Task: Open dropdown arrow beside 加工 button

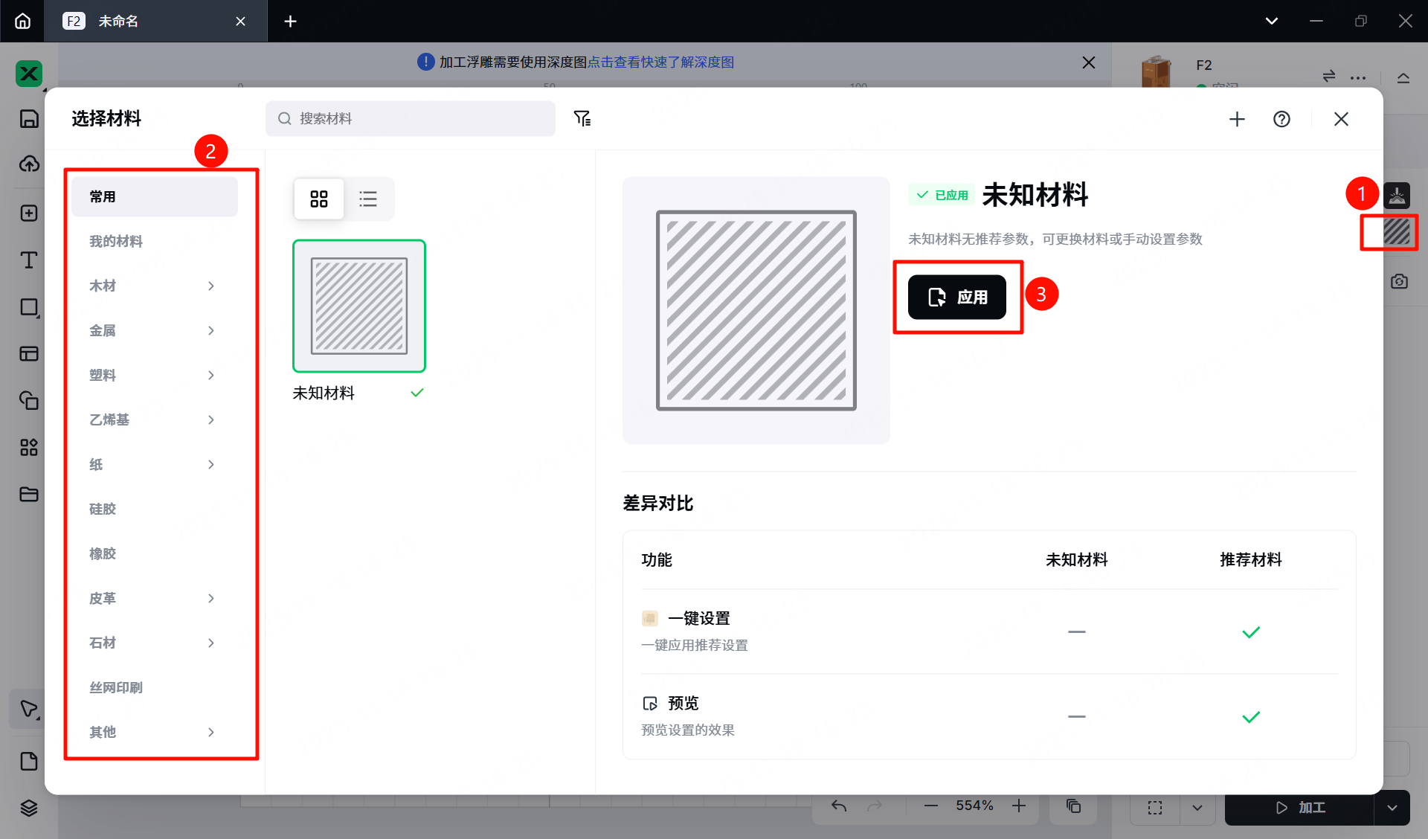Action: 1392,808
